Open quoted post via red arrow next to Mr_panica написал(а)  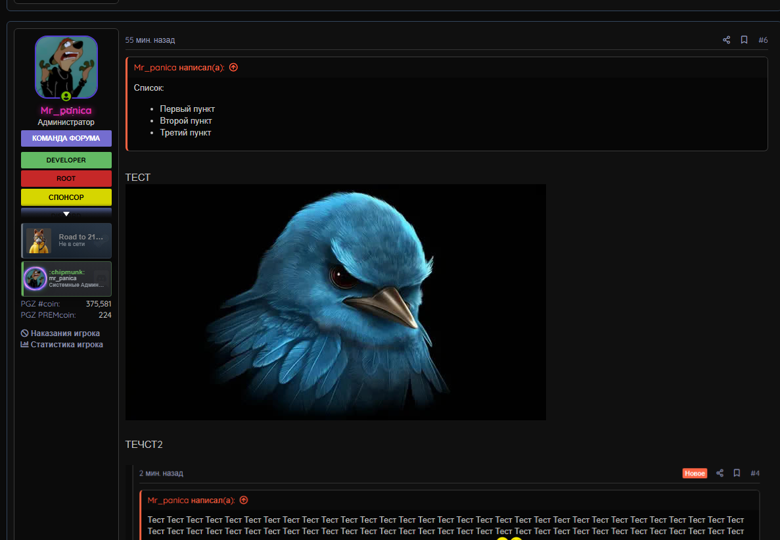[233, 67]
